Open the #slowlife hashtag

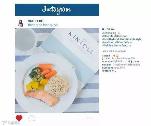(x=108, y=36)
